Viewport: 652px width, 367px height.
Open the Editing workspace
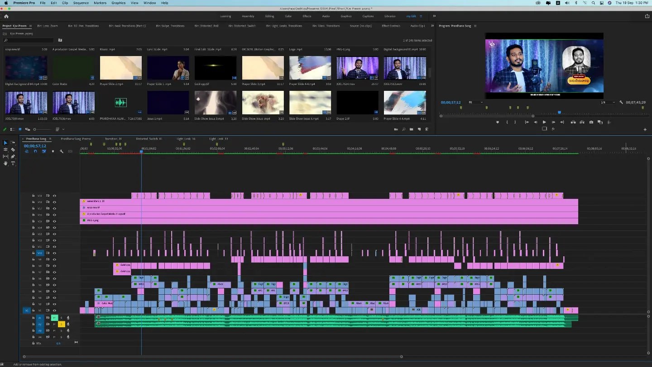(269, 16)
